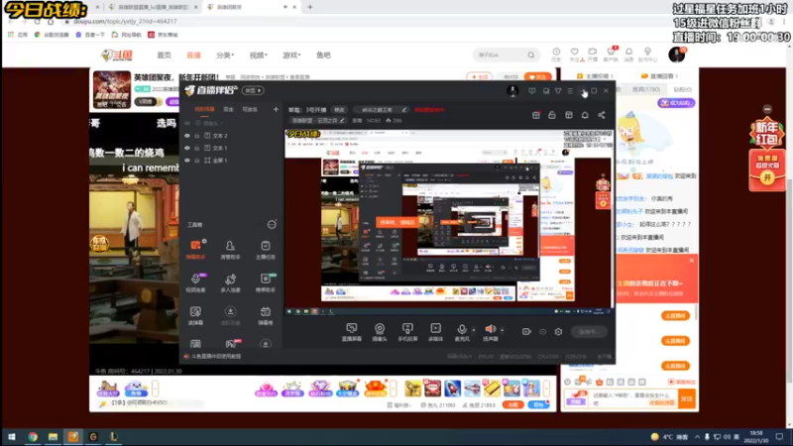Open 游戏 dropdown in Douyu navigation
Image resolution: width=793 pixels, height=446 pixels.
(x=291, y=56)
